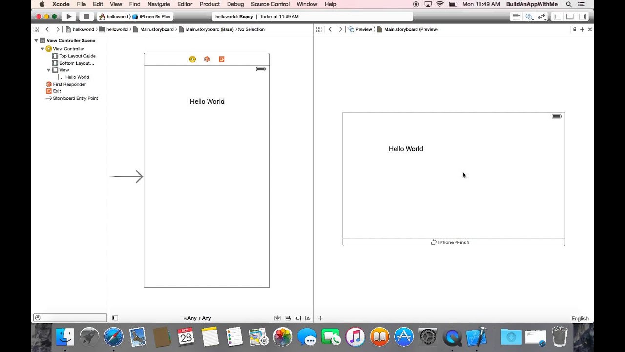Select the helloworld scheme in toolbar
625x352 pixels.
pos(114,17)
